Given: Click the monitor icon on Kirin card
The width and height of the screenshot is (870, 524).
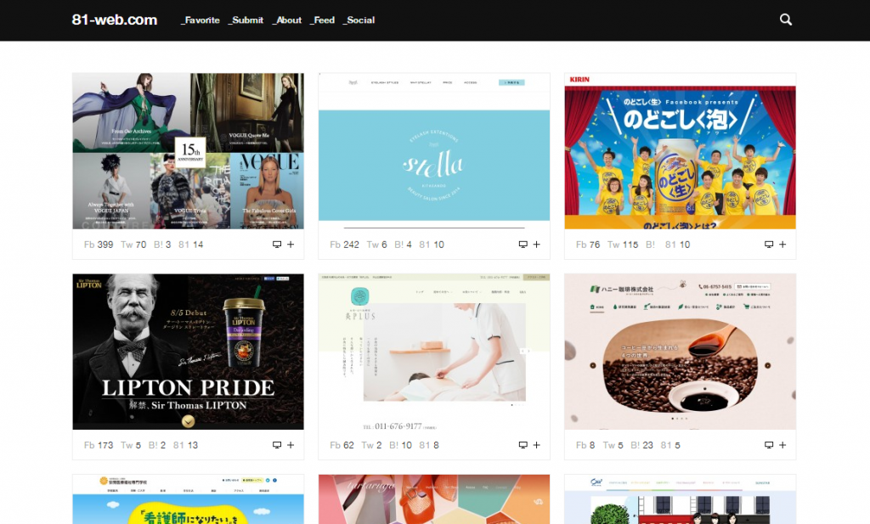Looking at the screenshot, I should 769,245.
